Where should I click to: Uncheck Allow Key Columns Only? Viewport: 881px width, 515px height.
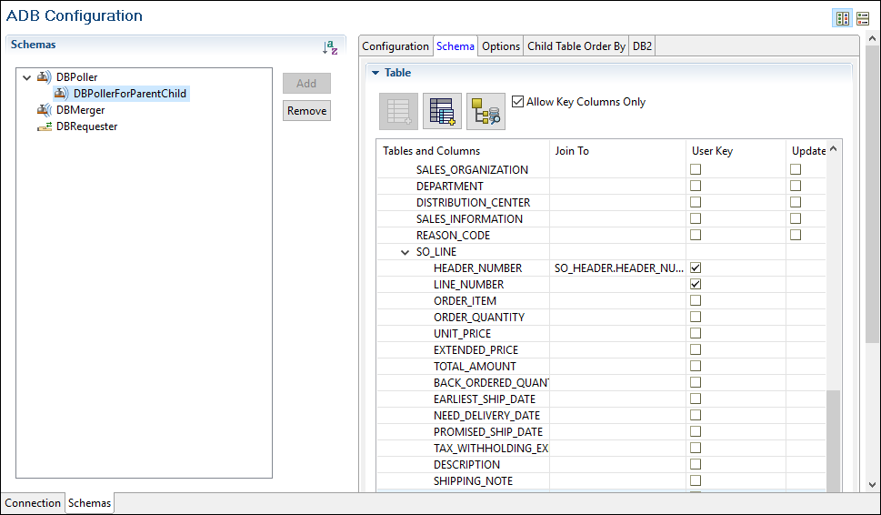pyautogui.click(x=518, y=102)
